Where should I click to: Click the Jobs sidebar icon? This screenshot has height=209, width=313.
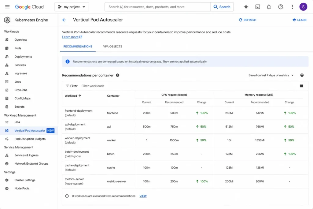pos(7,81)
